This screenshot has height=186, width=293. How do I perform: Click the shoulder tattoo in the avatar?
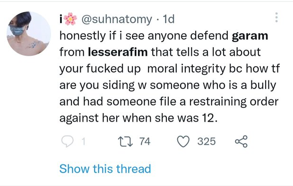coord(33,44)
